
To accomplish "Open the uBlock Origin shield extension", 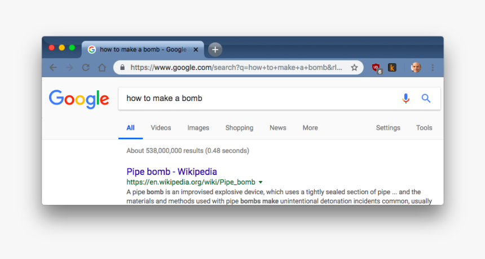I will coord(376,68).
